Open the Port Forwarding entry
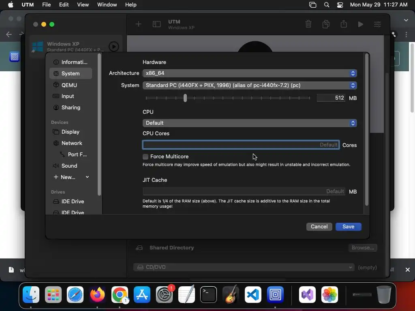Viewport: 415px width, 311px height. coord(73,154)
